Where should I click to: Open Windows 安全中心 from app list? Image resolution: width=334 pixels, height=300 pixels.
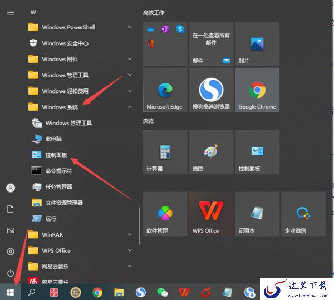pos(80,43)
